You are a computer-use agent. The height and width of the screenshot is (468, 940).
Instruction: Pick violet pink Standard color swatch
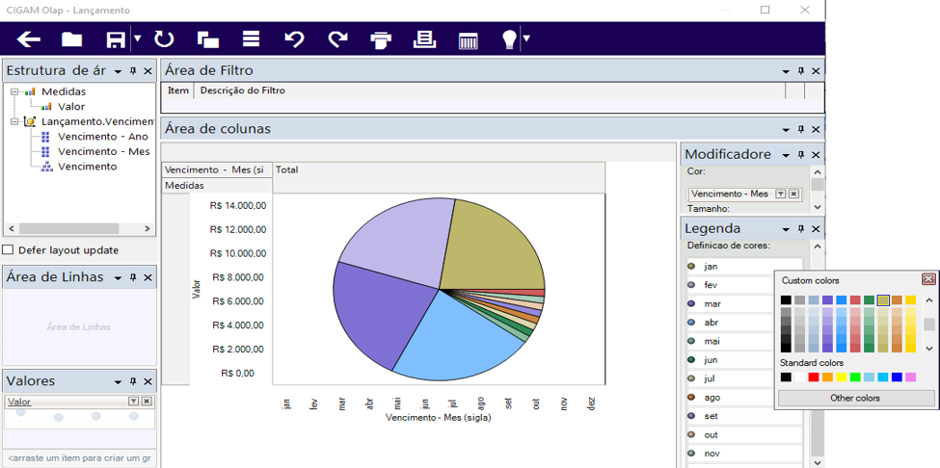click(911, 377)
